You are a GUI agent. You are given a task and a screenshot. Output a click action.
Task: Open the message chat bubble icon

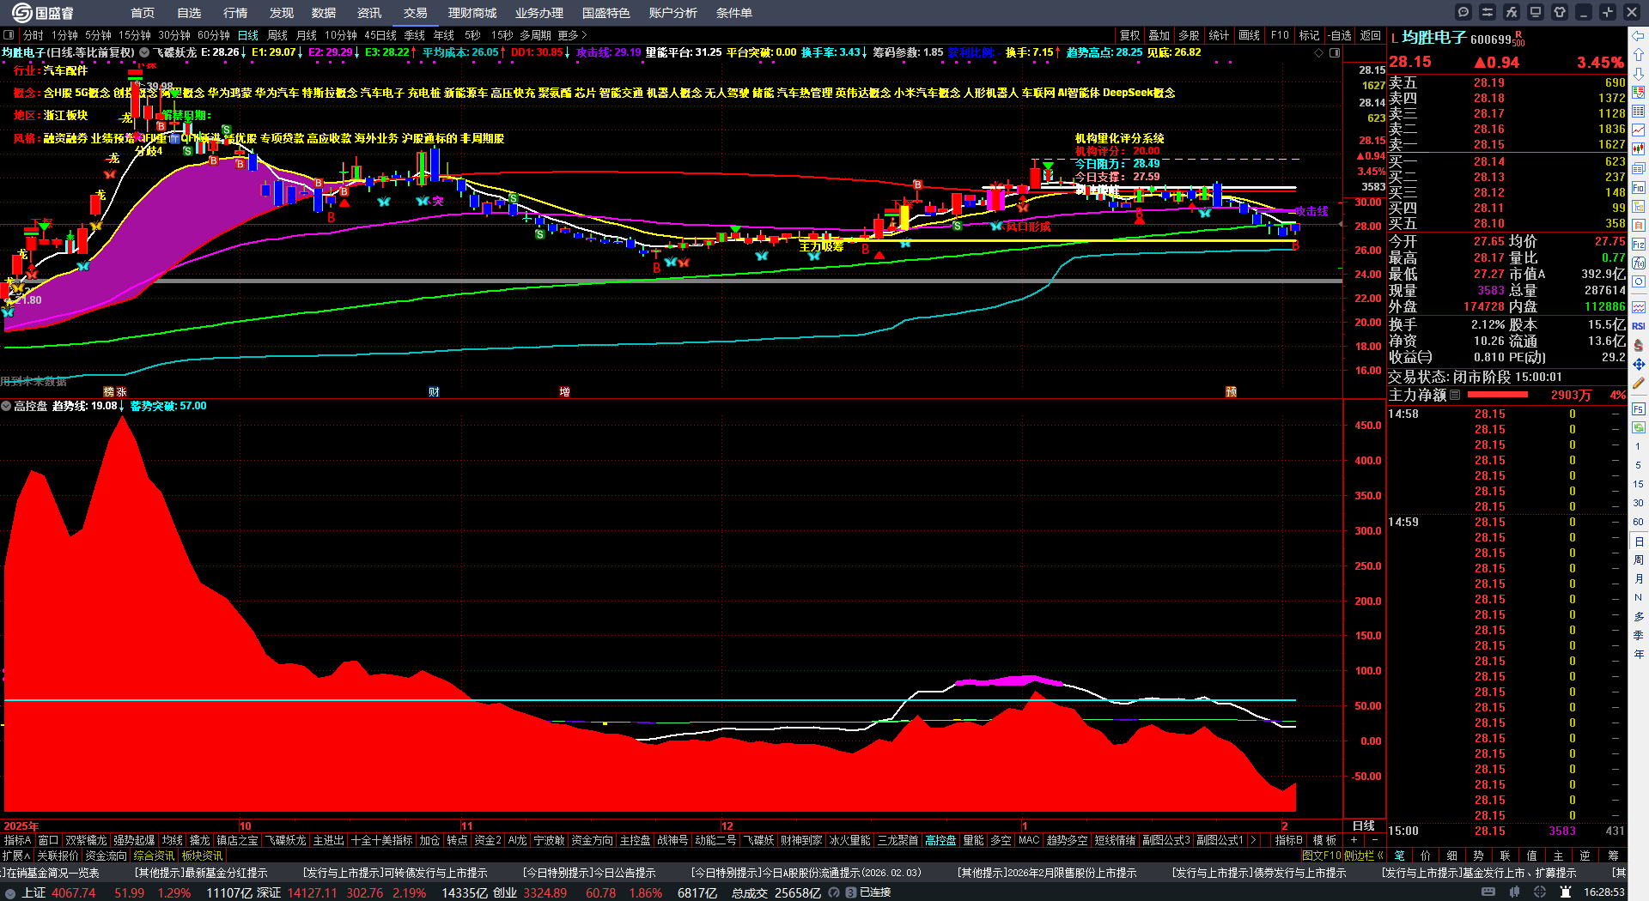click(1463, 12)
